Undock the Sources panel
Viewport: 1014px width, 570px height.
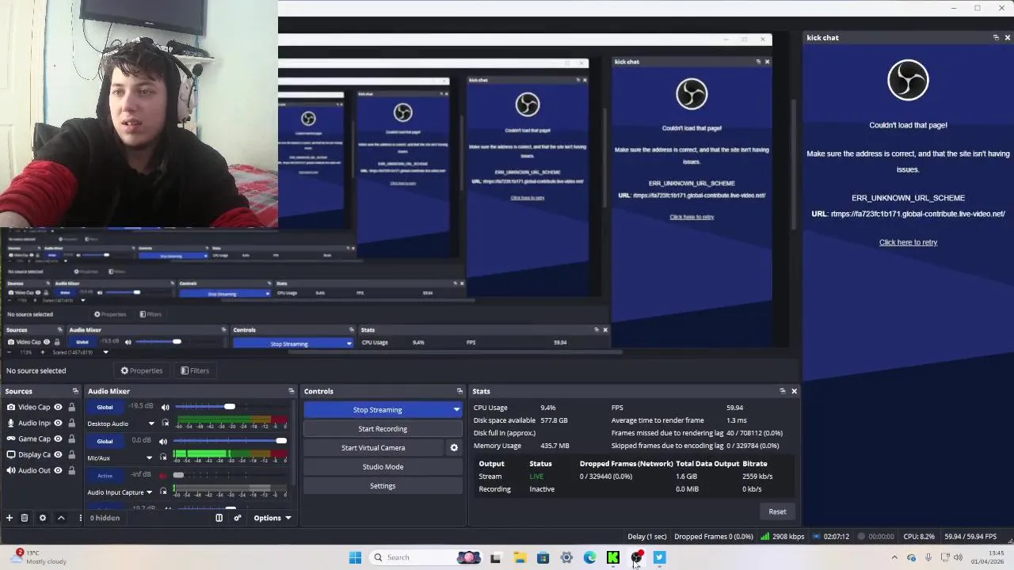coord(75,391)
